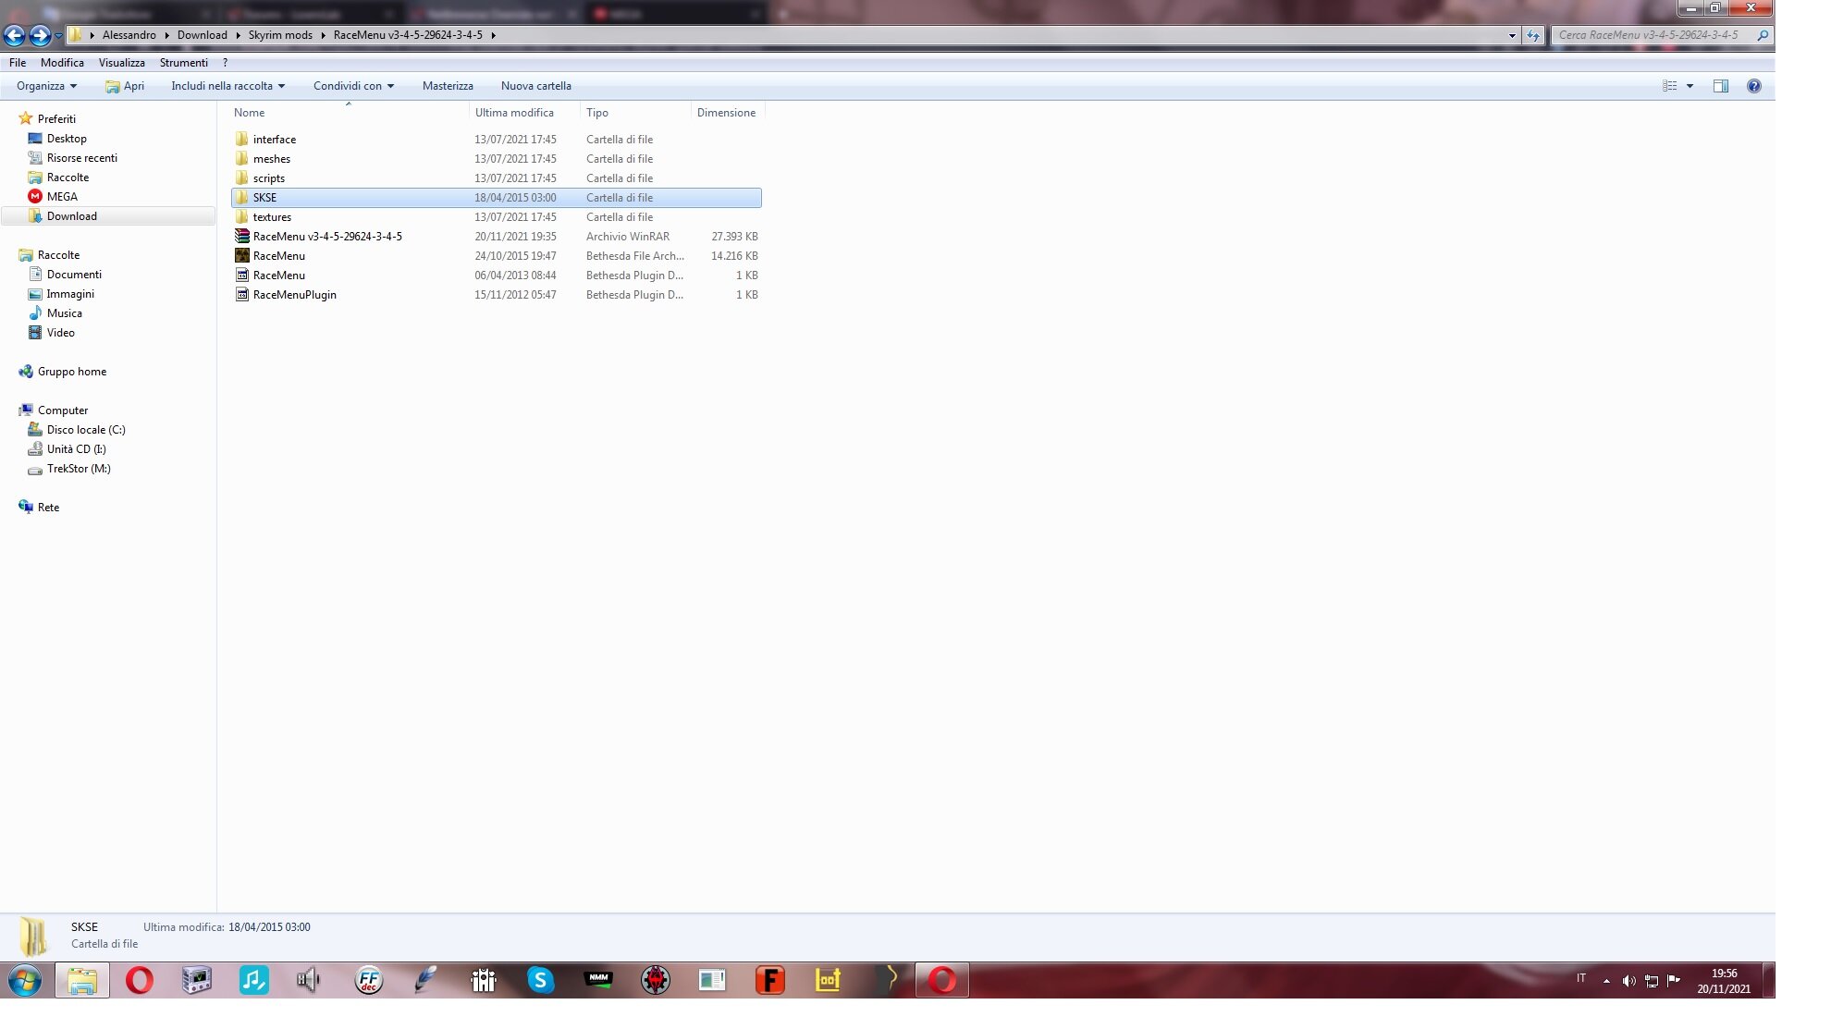
Task: Click the volume speaker tray icon
Action: 1628,981
